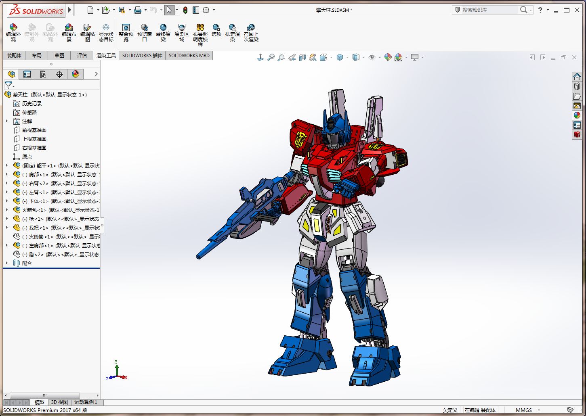Open SOLIDWORKS Resources home icon in task pane
This screenshot has height=416, width=586.
tap(577, 77)
